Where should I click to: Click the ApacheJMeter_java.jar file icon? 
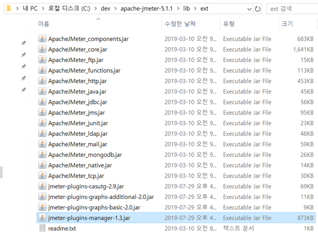coord(42,92)
